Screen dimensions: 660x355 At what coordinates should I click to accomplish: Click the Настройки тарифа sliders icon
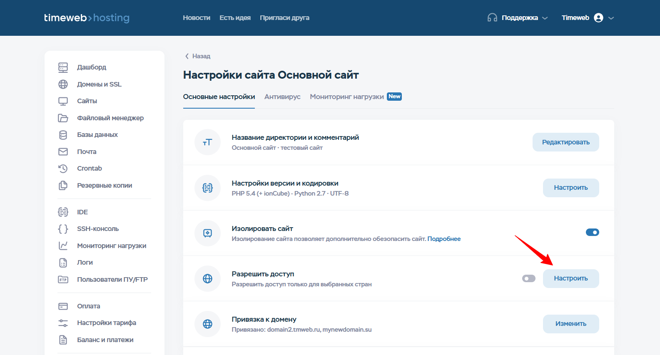tap(63, 323)
